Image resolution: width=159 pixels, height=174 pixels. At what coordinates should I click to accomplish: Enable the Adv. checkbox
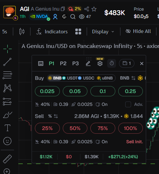(x=128, y=104)
